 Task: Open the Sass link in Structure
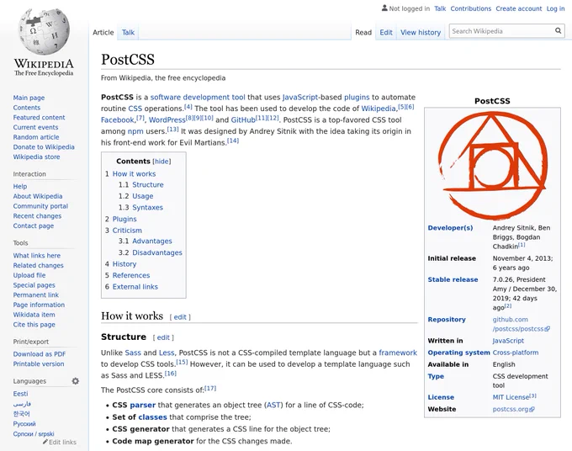pos(133,353)
